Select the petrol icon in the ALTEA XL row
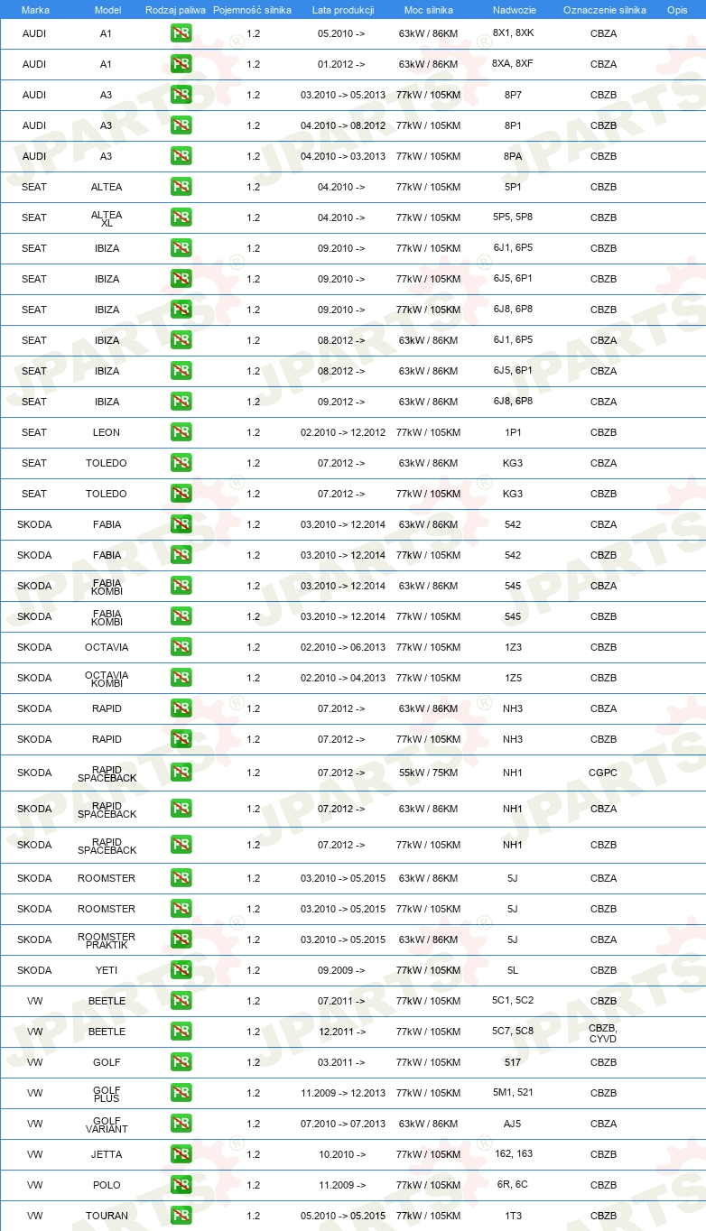Screen dimensions: 706x1231 pyautogui.click(x=181, y=217)
